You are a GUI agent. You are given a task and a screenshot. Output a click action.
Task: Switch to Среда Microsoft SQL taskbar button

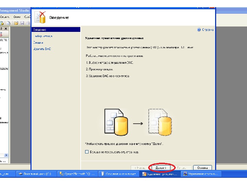click(77, 174)
